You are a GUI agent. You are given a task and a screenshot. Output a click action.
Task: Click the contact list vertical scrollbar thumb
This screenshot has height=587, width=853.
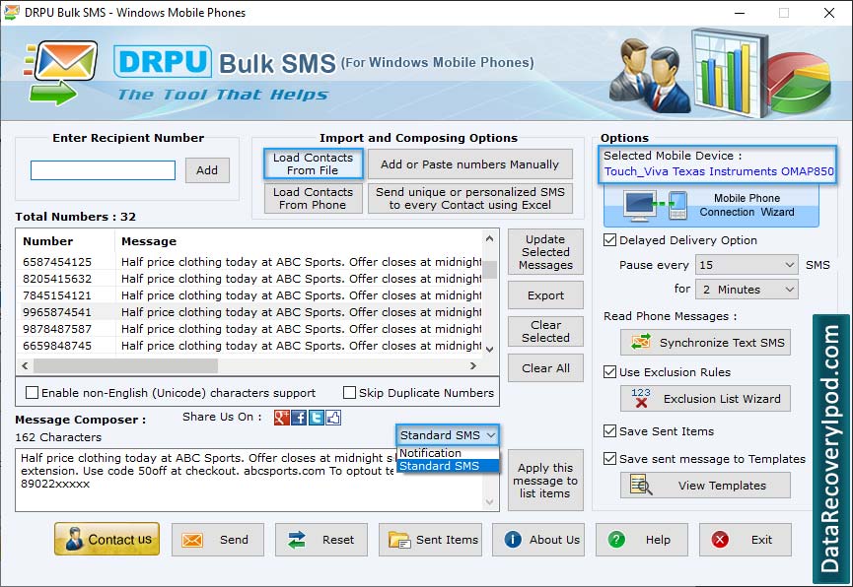tap(489, 270)
